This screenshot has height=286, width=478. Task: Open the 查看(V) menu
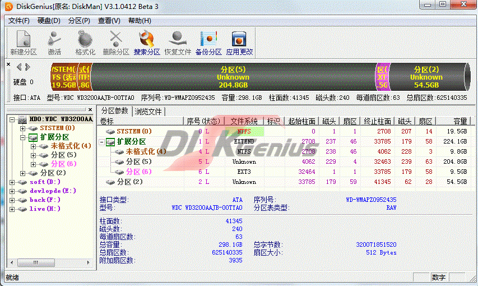point(109,20)
